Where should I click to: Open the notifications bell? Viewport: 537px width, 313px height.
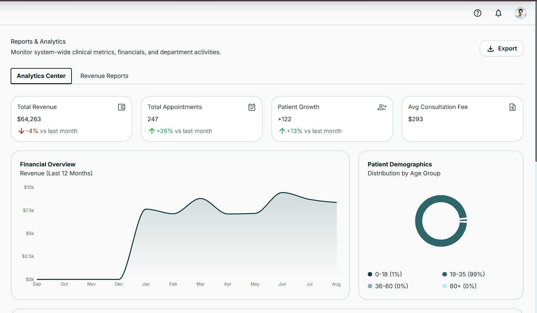[x=498, y=13]
